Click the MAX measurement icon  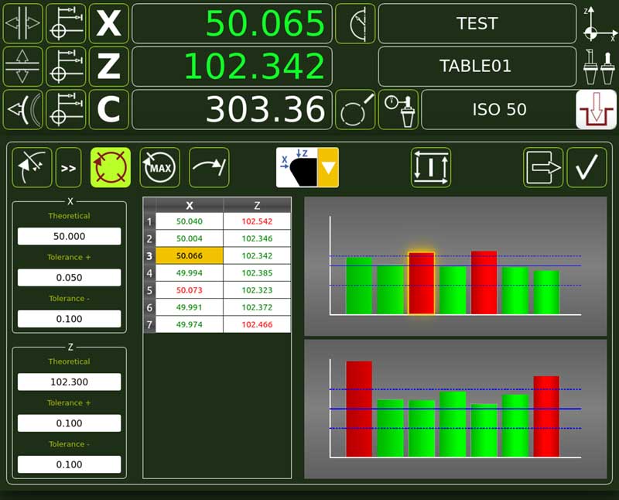point(159,167)
